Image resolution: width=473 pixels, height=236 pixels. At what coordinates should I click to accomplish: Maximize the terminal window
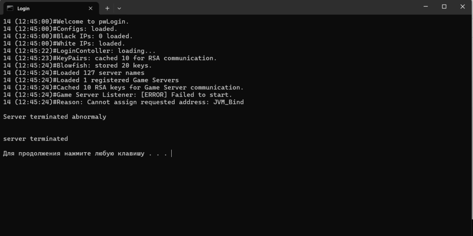click(444, 7)
